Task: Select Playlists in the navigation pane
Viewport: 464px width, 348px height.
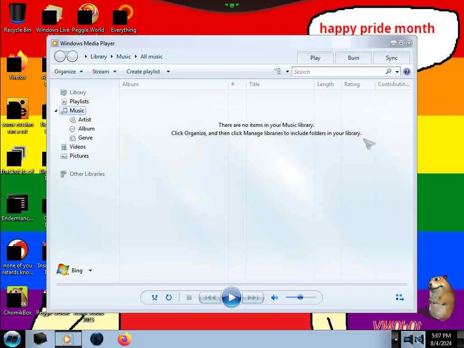Action: 79,101
